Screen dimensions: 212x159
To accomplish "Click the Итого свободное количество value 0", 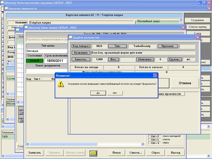I will (166, 72).
